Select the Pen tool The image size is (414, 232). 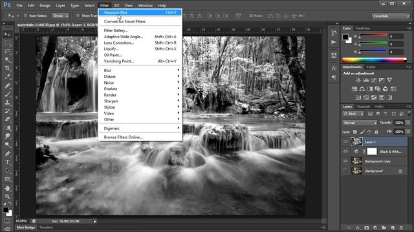coord(7,153)
